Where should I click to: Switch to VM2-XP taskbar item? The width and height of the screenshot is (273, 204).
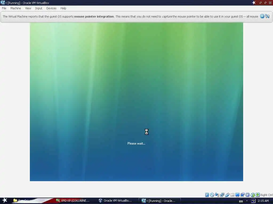click(73, 201)
